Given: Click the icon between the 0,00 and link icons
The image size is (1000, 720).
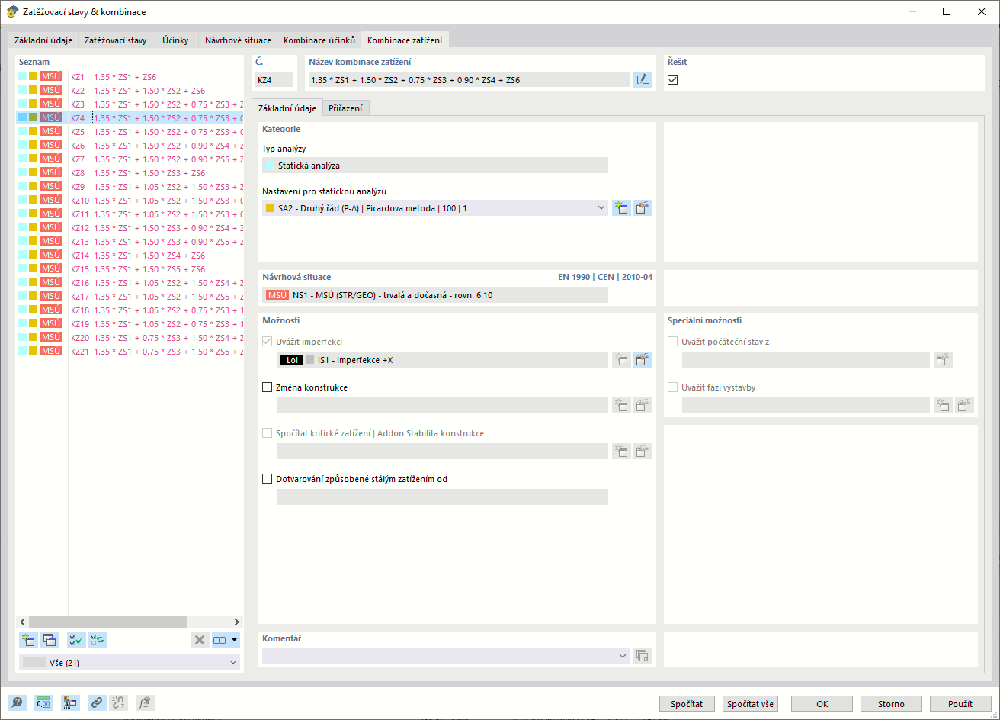Looking at the screenshot, I should click(x=70, y=703).
